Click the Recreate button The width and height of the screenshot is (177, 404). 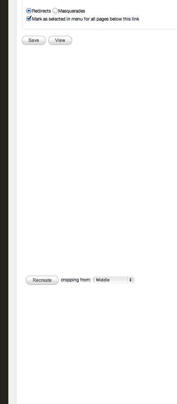[42, 280]
